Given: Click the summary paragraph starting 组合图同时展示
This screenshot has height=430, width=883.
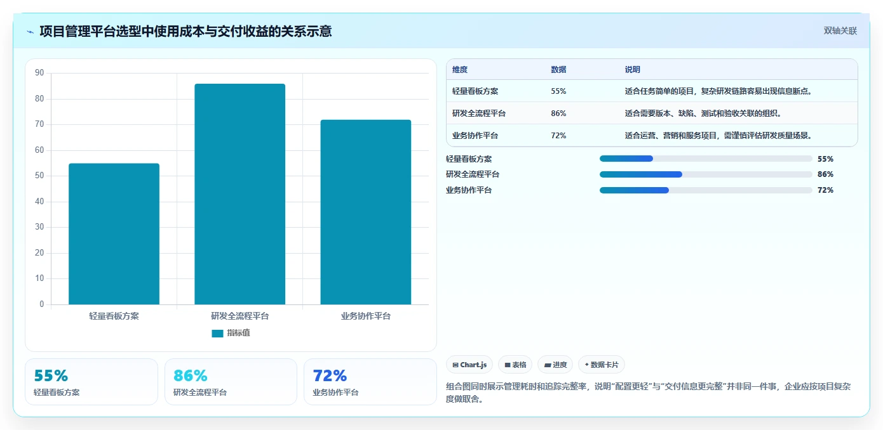Looking at the screenshot, I should (649, 393).
